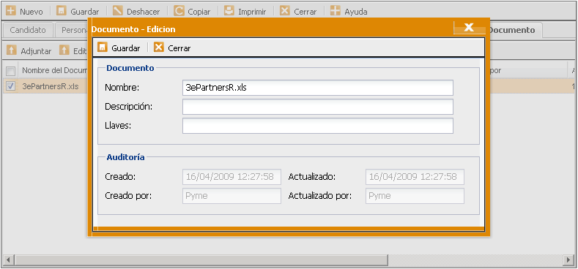578x269 pixels.
Task: Click Ayuda text in main toolbar
Action: tap(356, 12)
